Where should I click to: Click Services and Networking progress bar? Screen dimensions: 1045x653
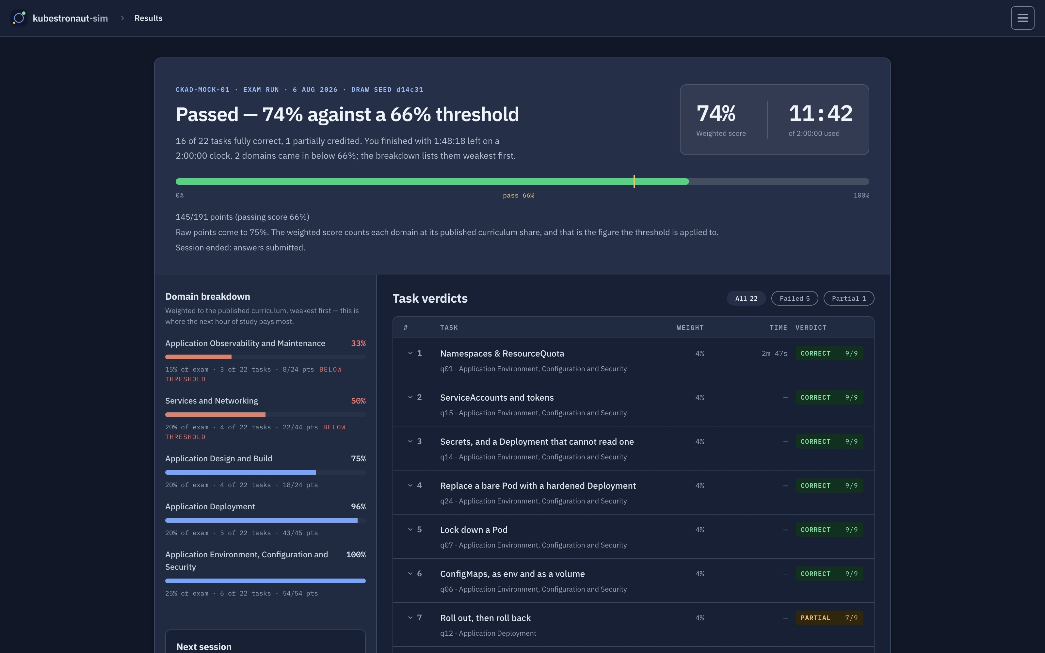pos(265,415)
